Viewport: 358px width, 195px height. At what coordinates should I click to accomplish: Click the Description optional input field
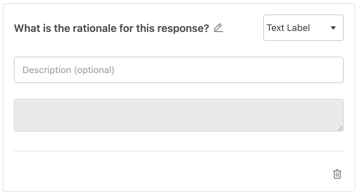[x=178, y=70]
